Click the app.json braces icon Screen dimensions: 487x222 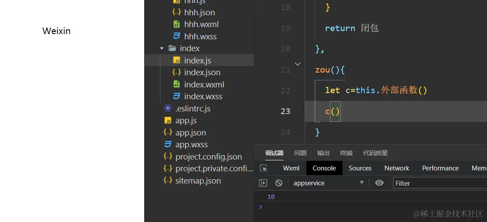click(168, 132)
